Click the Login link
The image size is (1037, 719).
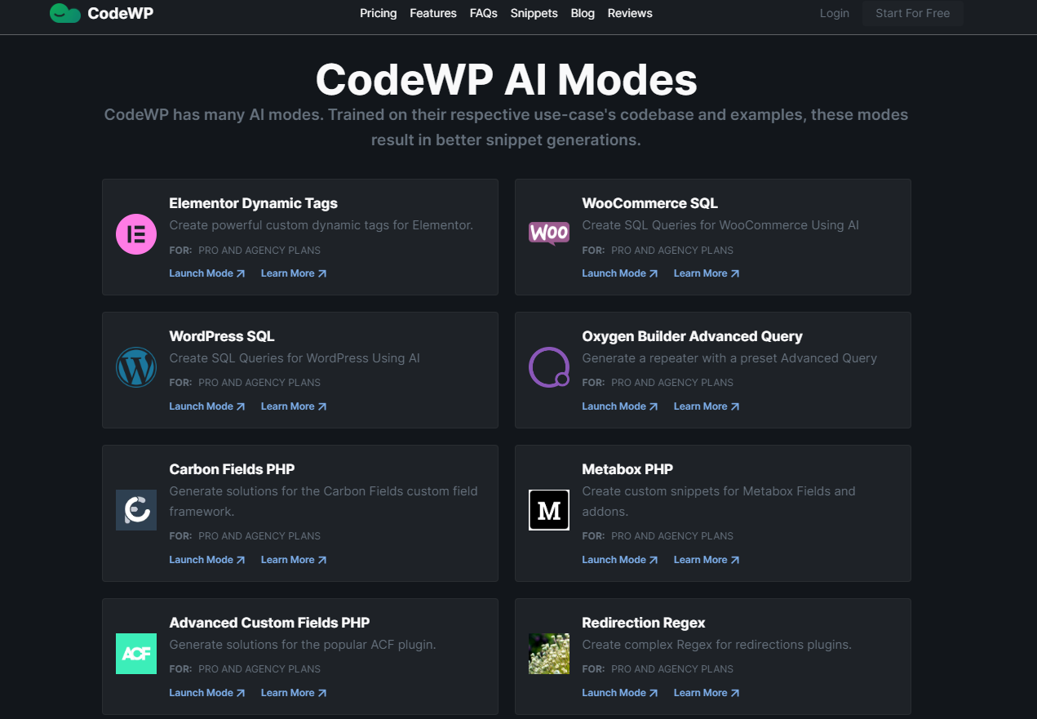click(x=835, y=13)
